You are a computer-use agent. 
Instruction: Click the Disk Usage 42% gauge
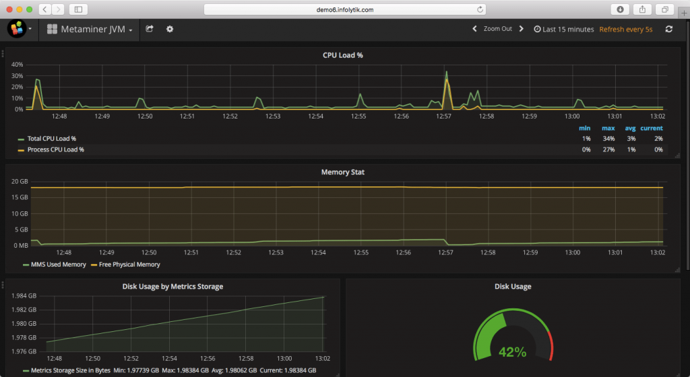pos(512,337)
